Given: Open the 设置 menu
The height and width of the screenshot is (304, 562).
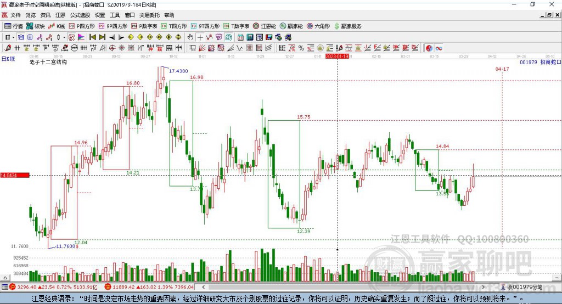Looking at the screenshot, I should 100,15.
